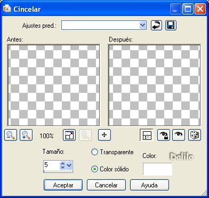Click the greyed-out magnifier icon beside 100%
Viewport: 209px width, 198px height.
(x=85, y=135)
